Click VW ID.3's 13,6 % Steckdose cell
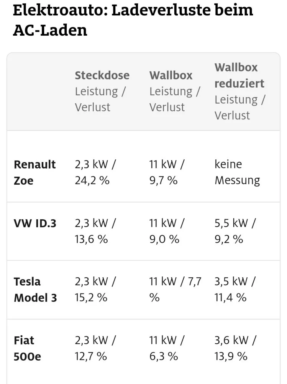The height and width of the screenshot is (384, 287). click(95, 231)
